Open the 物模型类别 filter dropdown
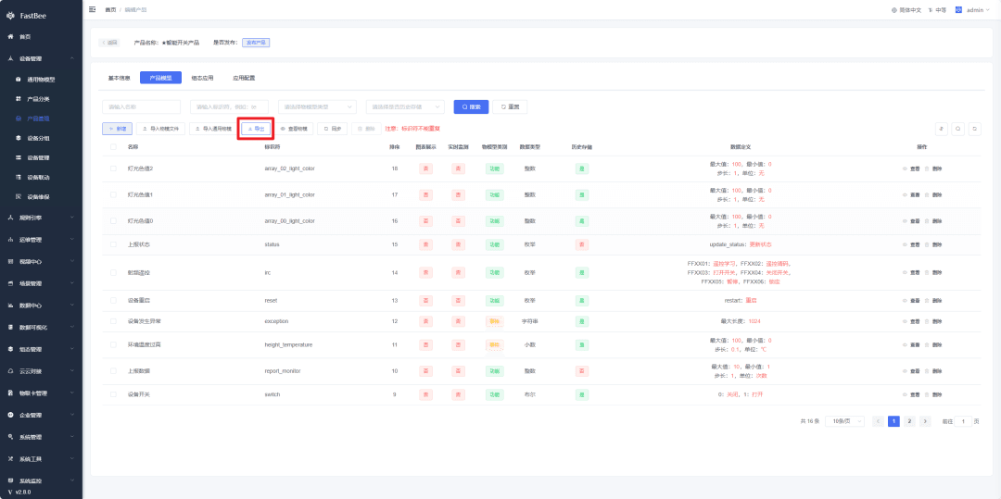The width and height of the screenshot is (1001, 499). click(x=317, y=107)
